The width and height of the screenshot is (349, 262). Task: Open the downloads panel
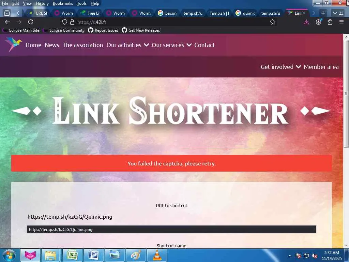click(306, 22)
